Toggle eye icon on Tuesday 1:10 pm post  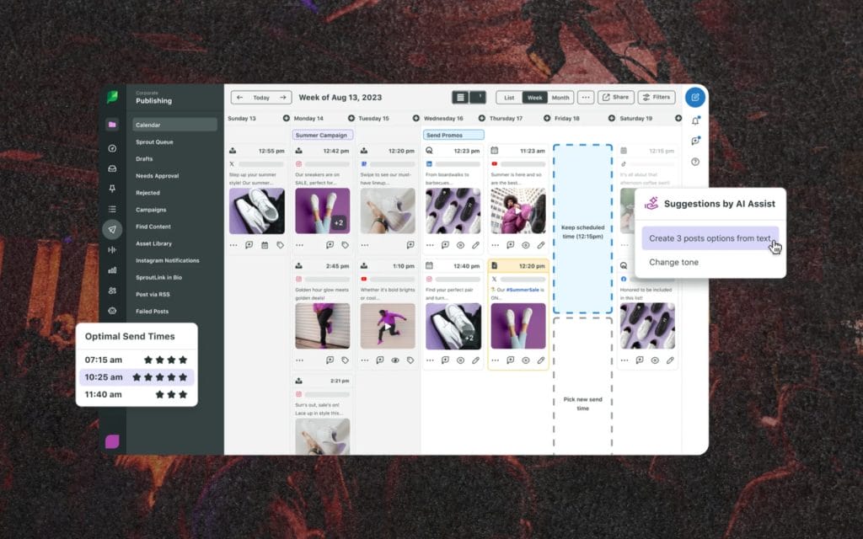click(x=394, y=360)
